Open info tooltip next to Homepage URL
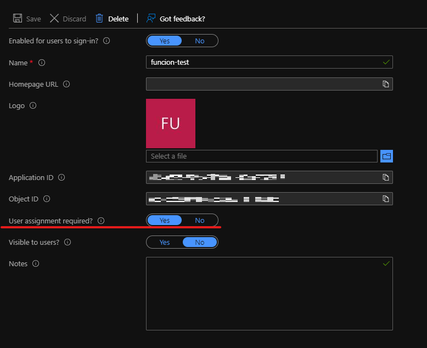Viewport: 427px width, 348px height. point(66,84)
